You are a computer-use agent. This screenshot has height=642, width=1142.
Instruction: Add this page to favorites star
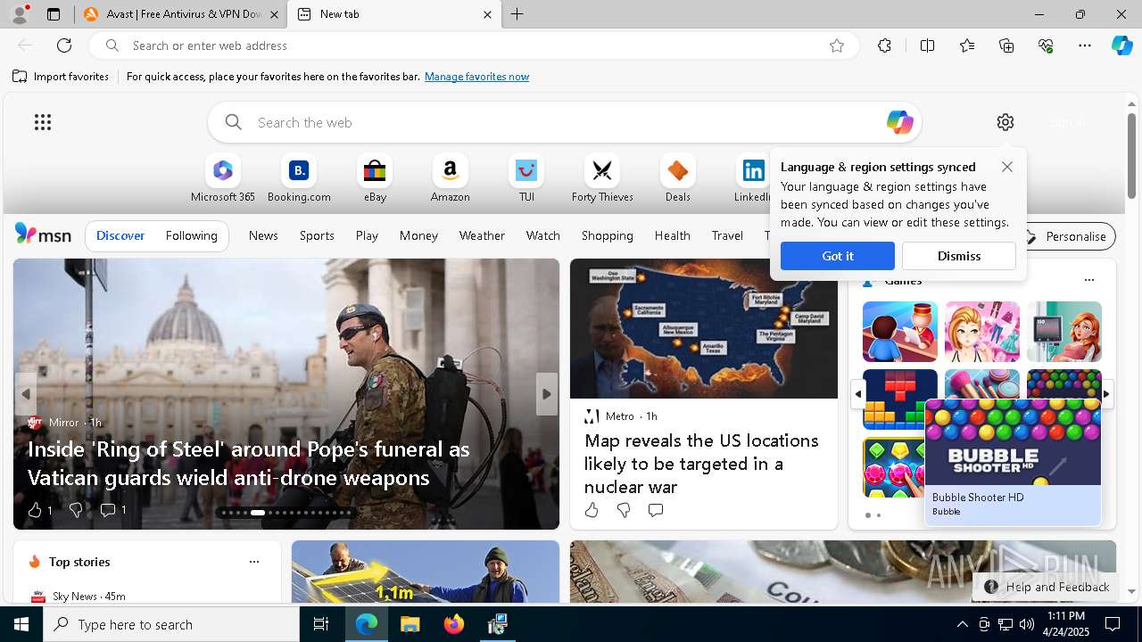[837, 45]
